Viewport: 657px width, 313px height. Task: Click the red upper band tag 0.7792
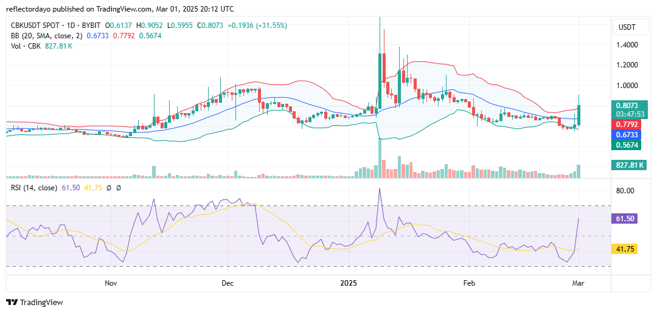point(627,125)
